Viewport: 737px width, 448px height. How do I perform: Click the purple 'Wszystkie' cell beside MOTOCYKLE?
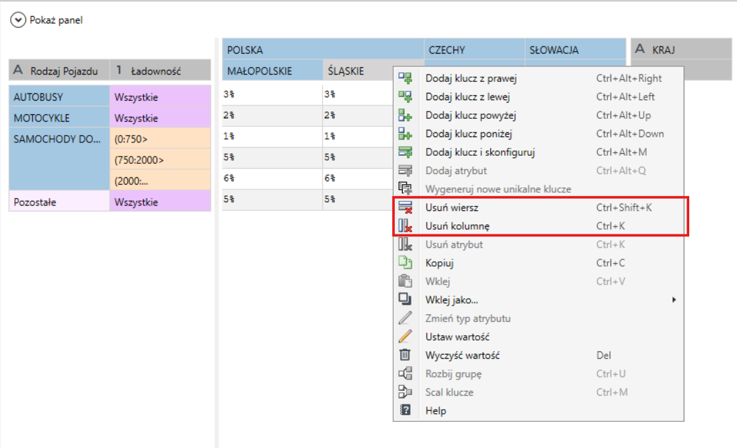click(160, 118)
